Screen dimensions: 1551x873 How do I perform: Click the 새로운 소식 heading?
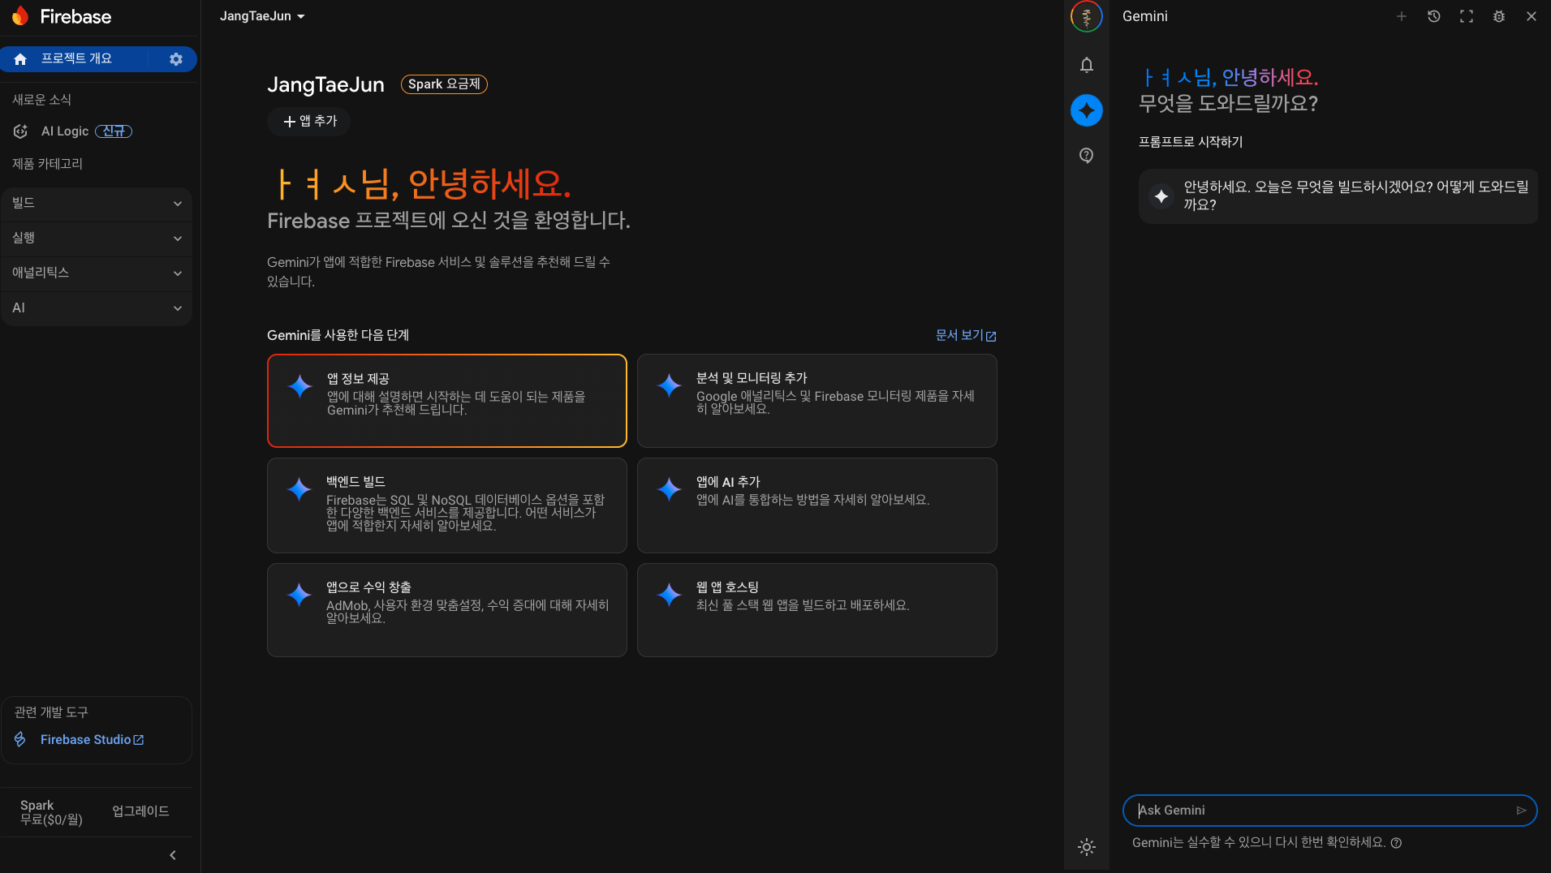tap(42, 100)
